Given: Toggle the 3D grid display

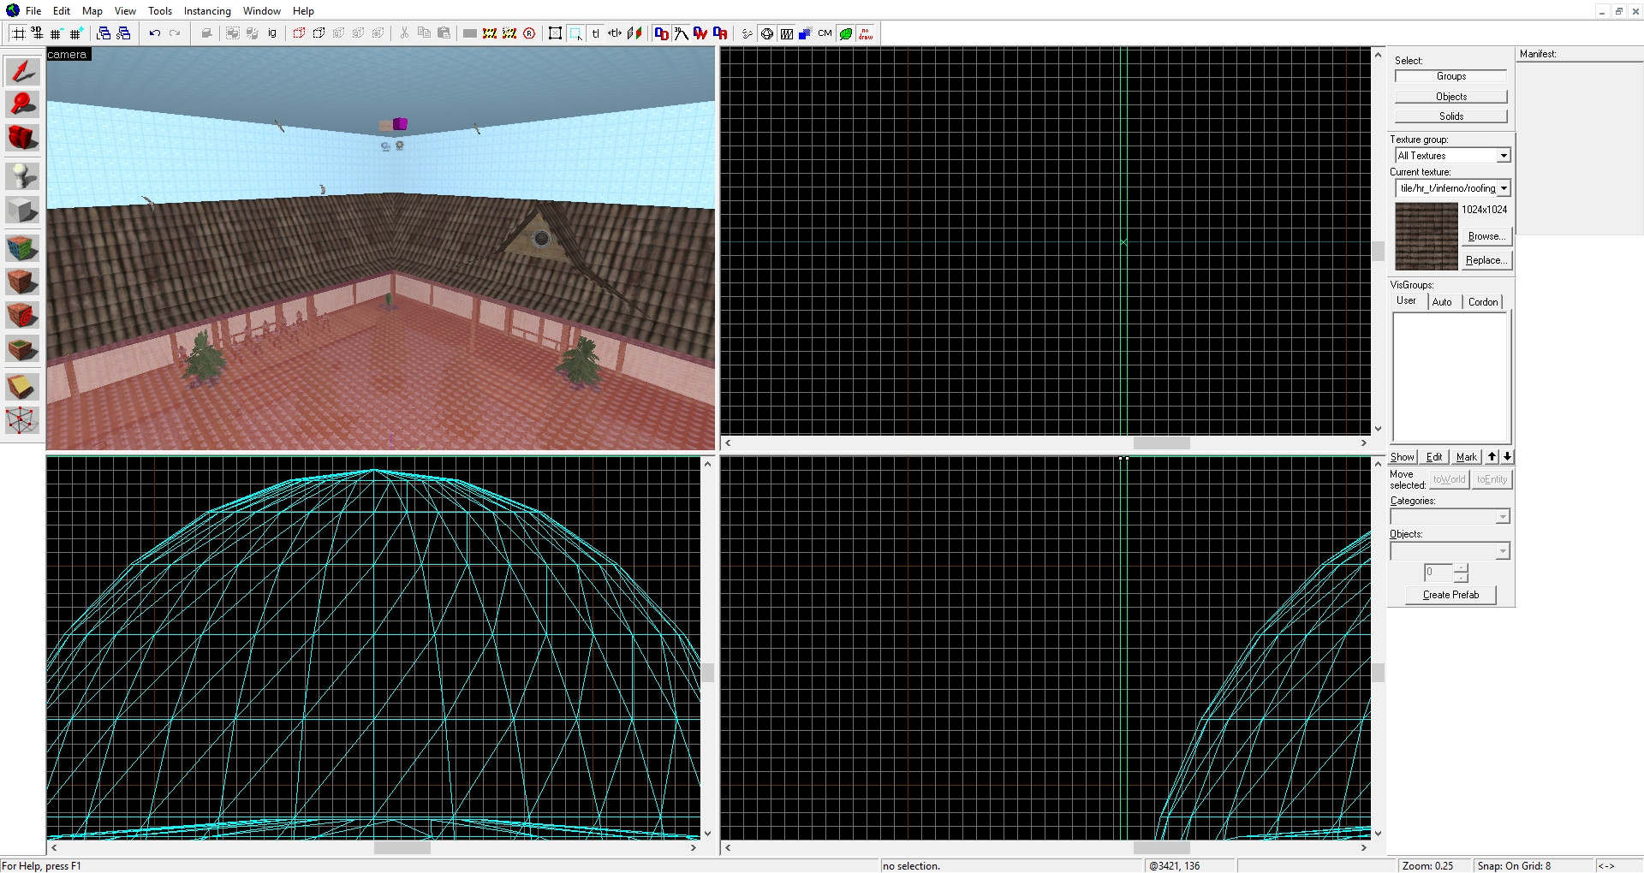Looking at the screenshot, I should [x=37, y=33].
